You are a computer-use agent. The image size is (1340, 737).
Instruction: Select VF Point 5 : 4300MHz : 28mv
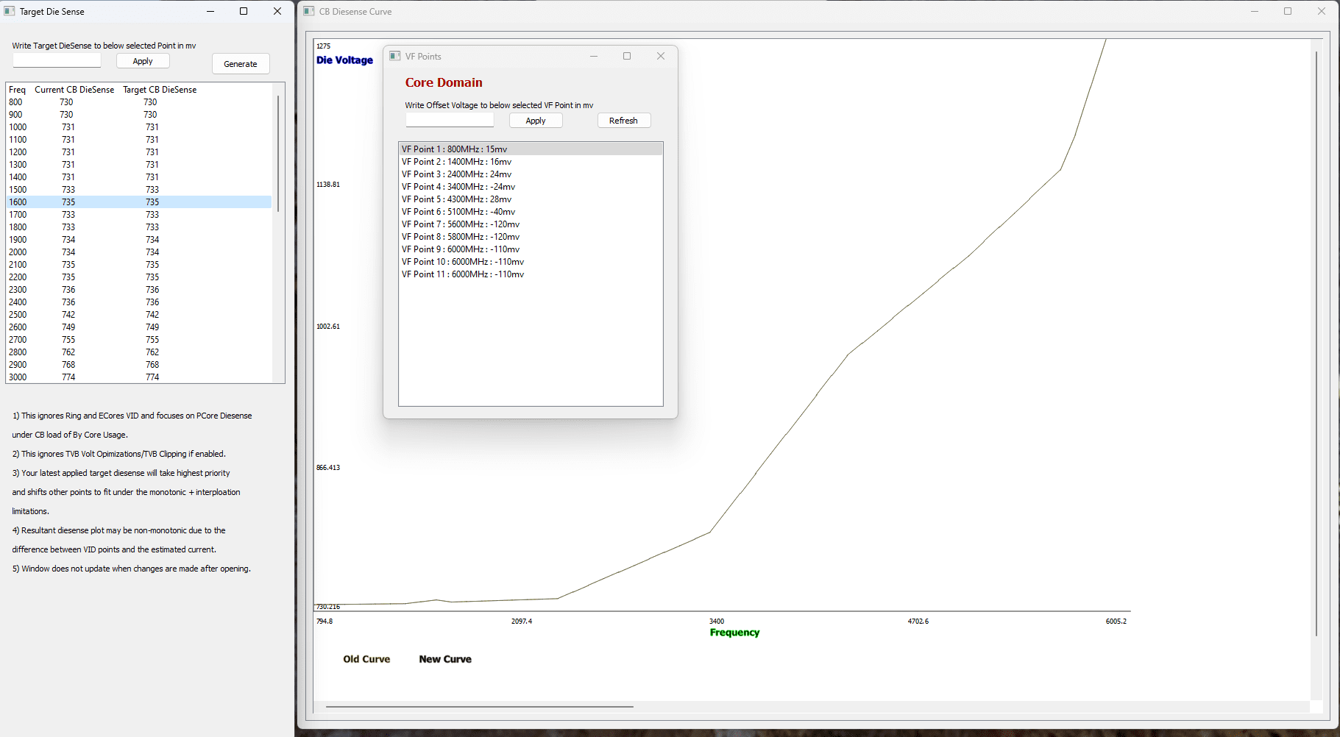(x=531, y=199)
